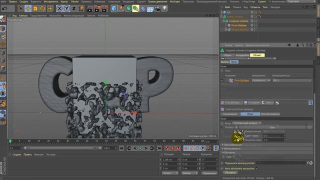This screenshot has height=180, width=320.
Task: Open the floor environment grid icon
Action: pyautogui.click(x=150, y=8)
